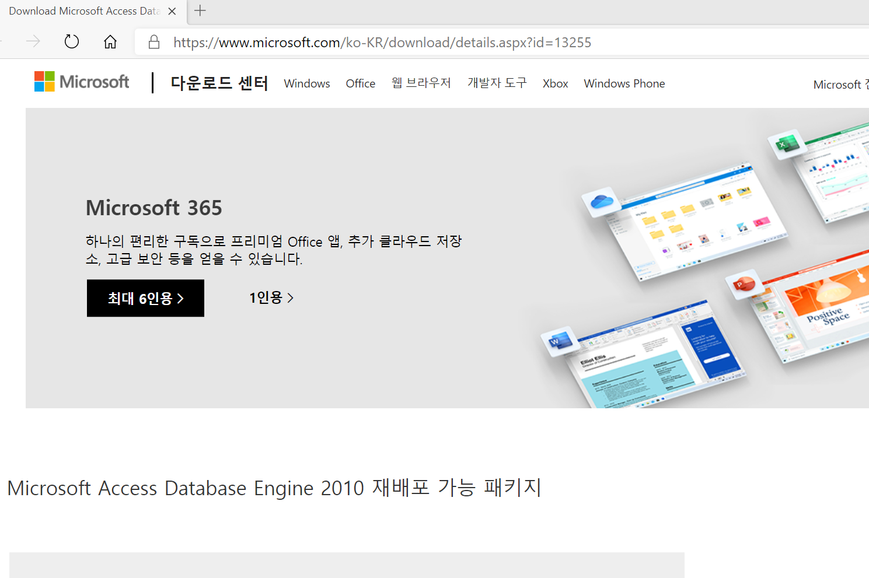
Task: Select Windows Phone in navigation bar
Action: (x=624, y=83)
